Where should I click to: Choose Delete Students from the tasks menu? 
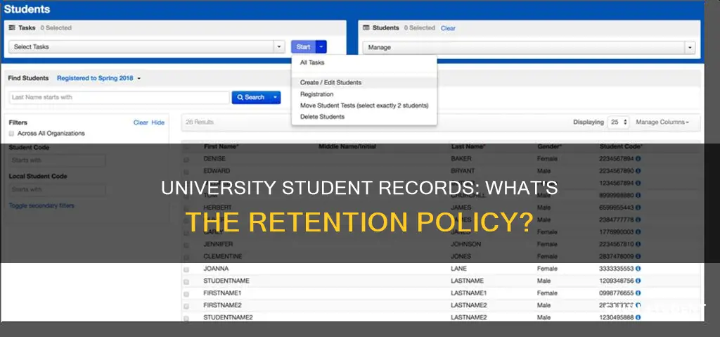point(322,117)
